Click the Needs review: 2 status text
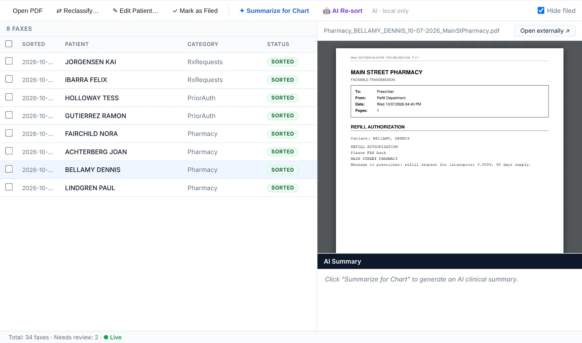Screen dimensions: 582x343 76,337
